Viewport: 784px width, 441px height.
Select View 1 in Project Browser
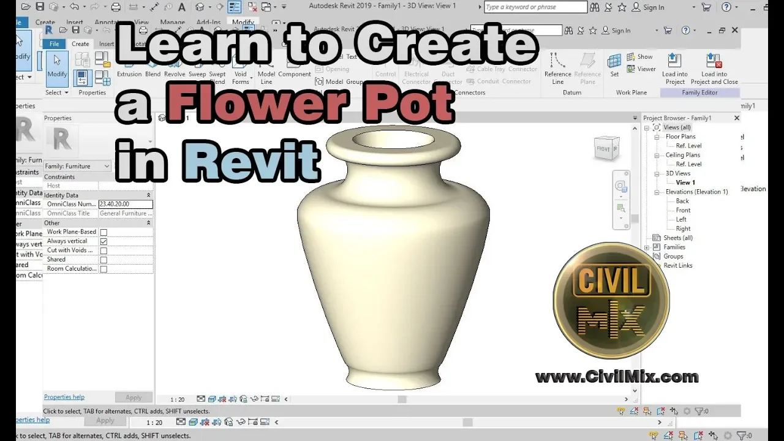point(685,183)
